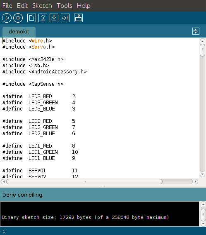Image resolution: width=206 pixels, height=235 pixels.
Task: Click the LED3_RED define line
Action: point(39,96)
